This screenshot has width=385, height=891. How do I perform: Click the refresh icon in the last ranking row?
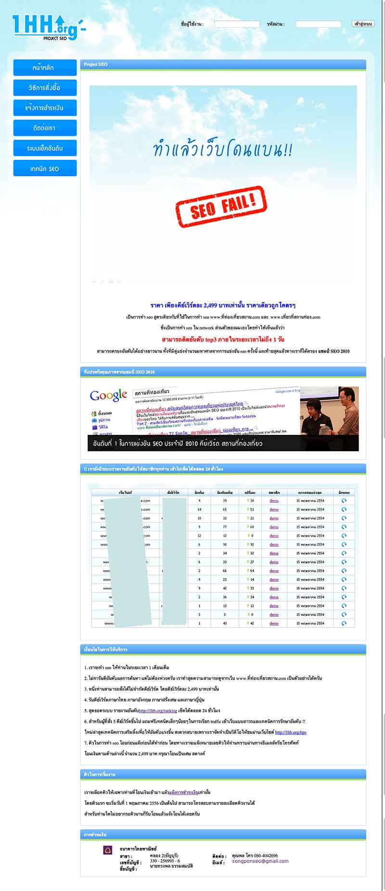(x=344, y=623)
